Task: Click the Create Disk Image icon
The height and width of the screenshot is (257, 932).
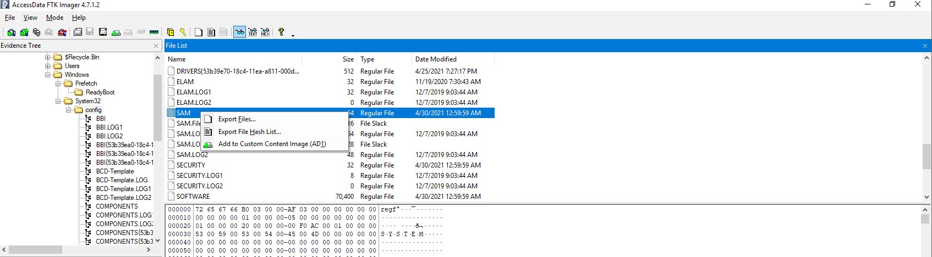Action: coord(78,32)
